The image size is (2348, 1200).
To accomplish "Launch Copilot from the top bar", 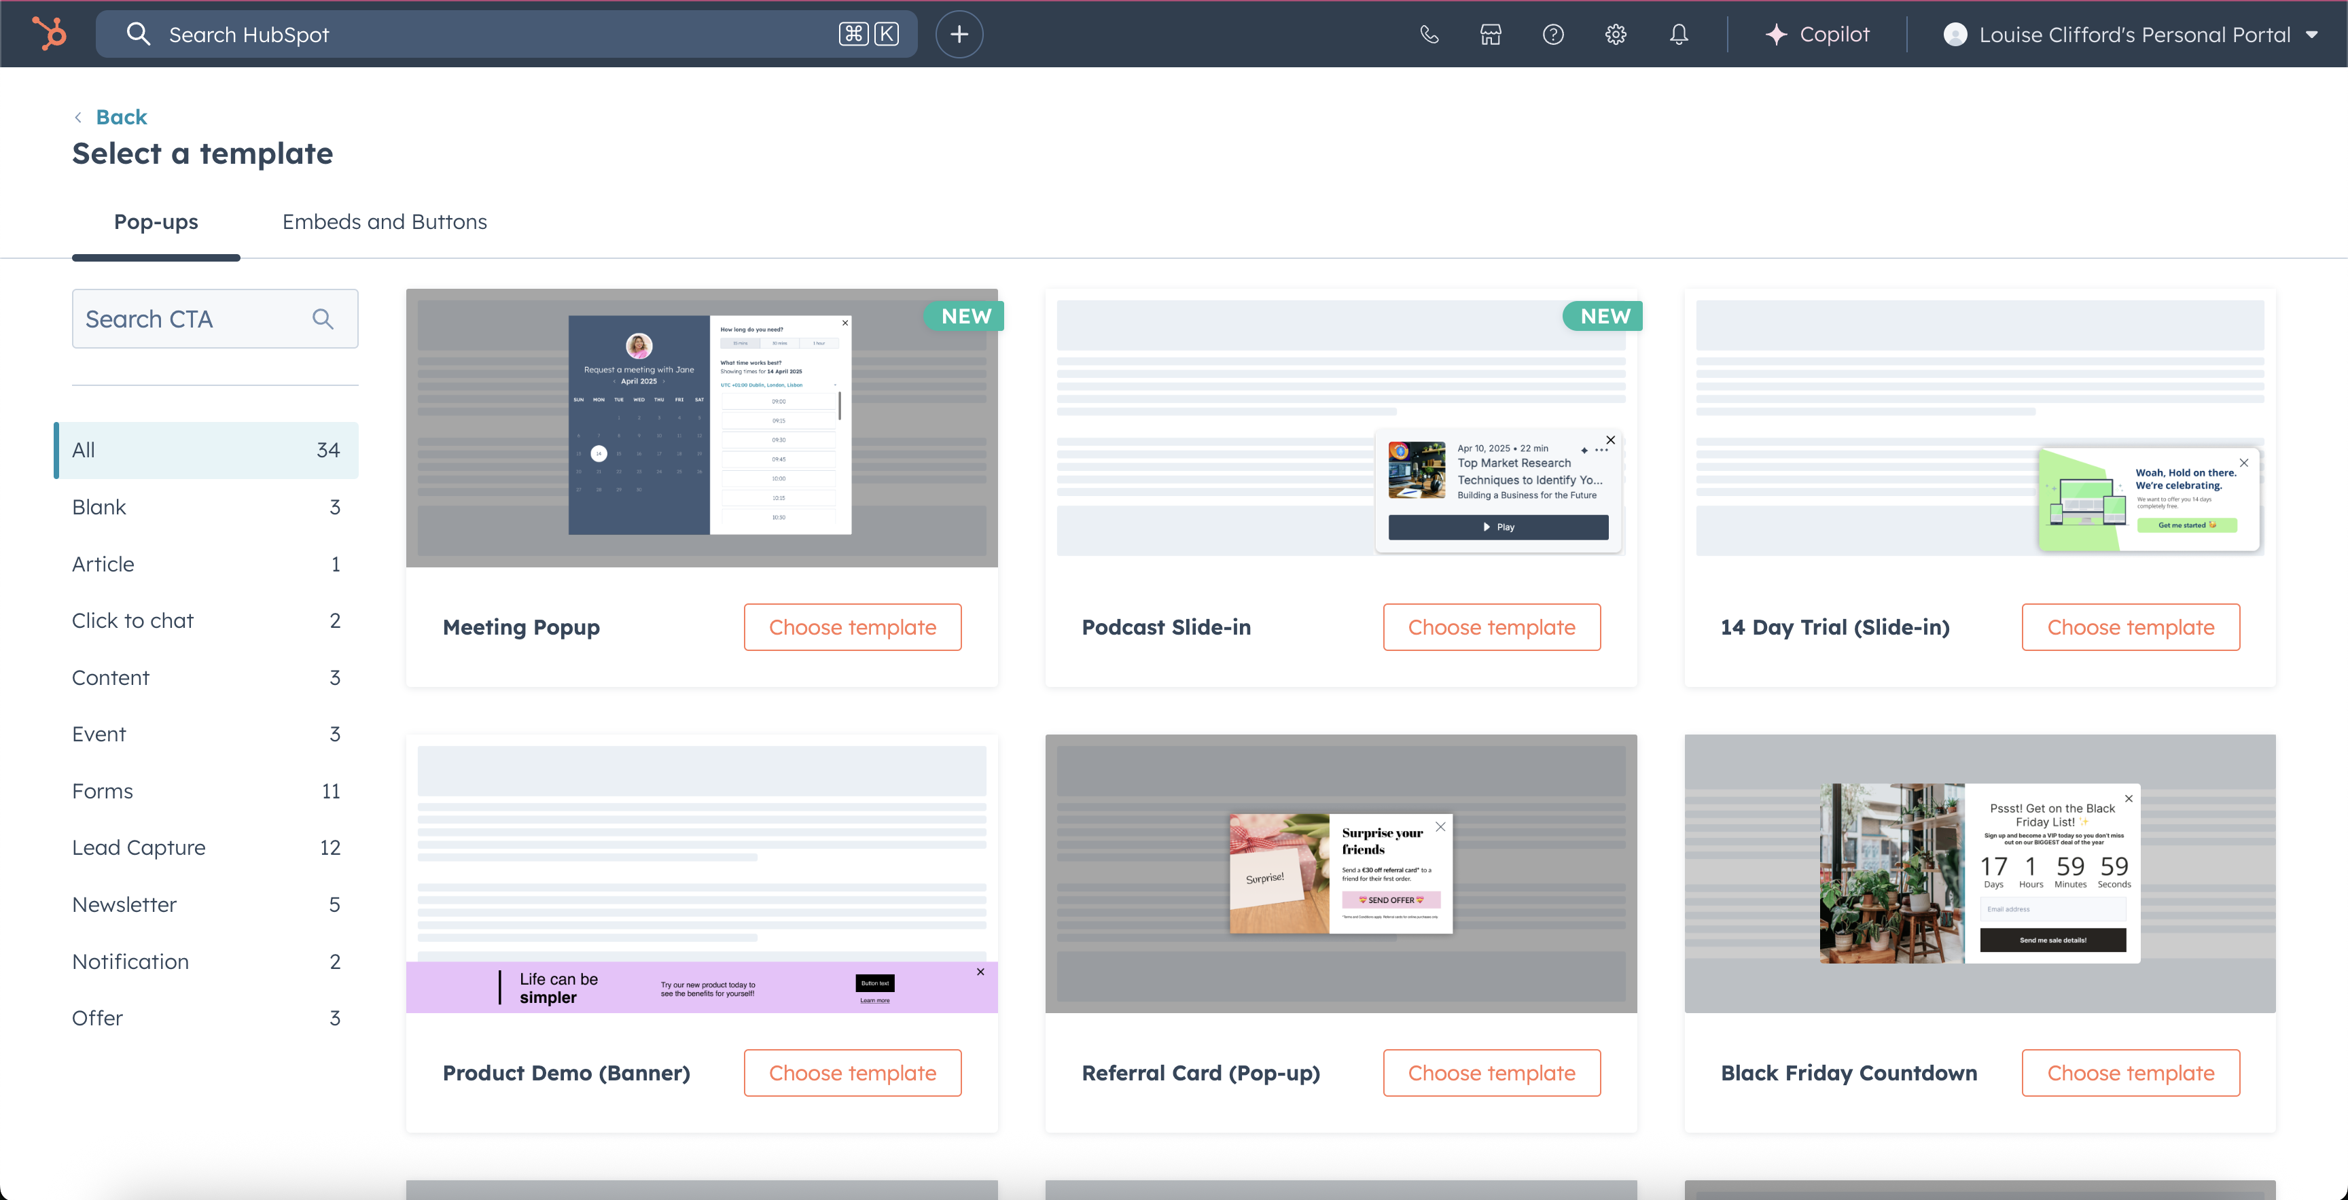I will 1817,35.
